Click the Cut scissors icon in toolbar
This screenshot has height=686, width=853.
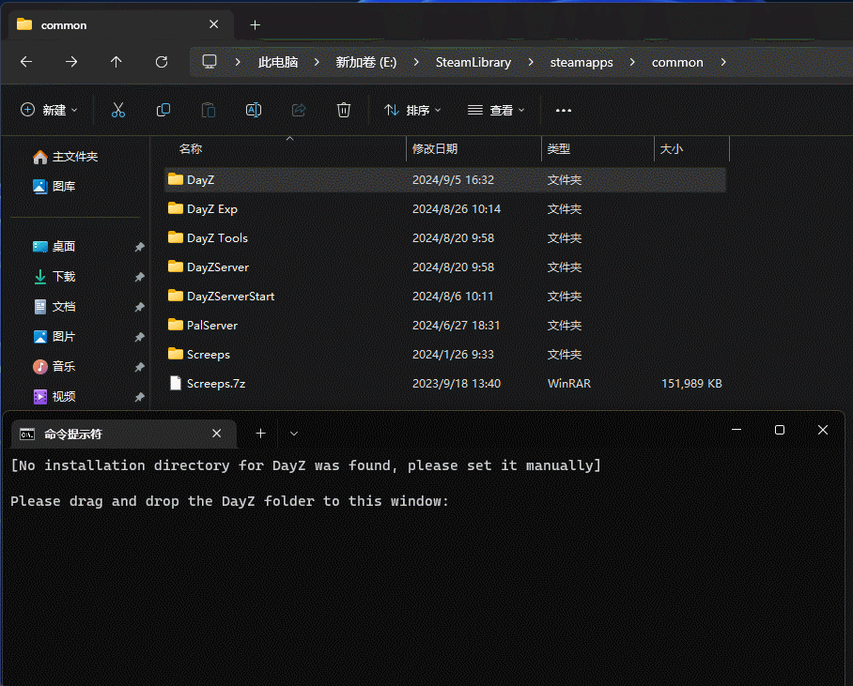pyautogui.click(x=118, y=110)
